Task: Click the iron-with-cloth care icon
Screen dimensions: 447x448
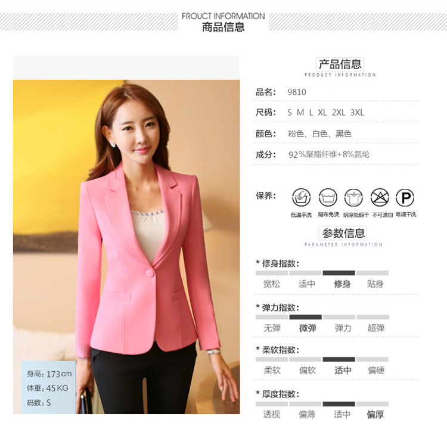Action: click(x=328, y=197)
